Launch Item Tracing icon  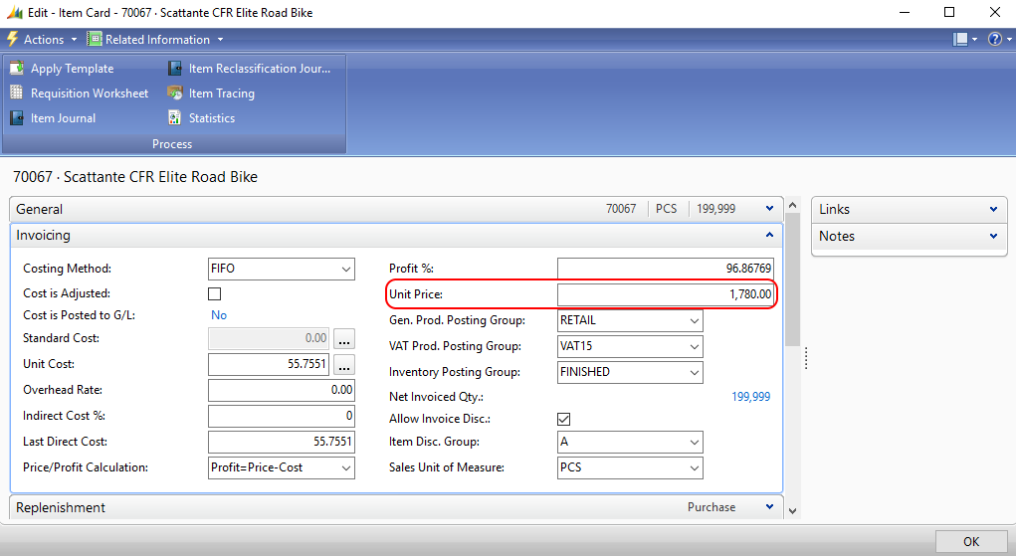point(175,93)
